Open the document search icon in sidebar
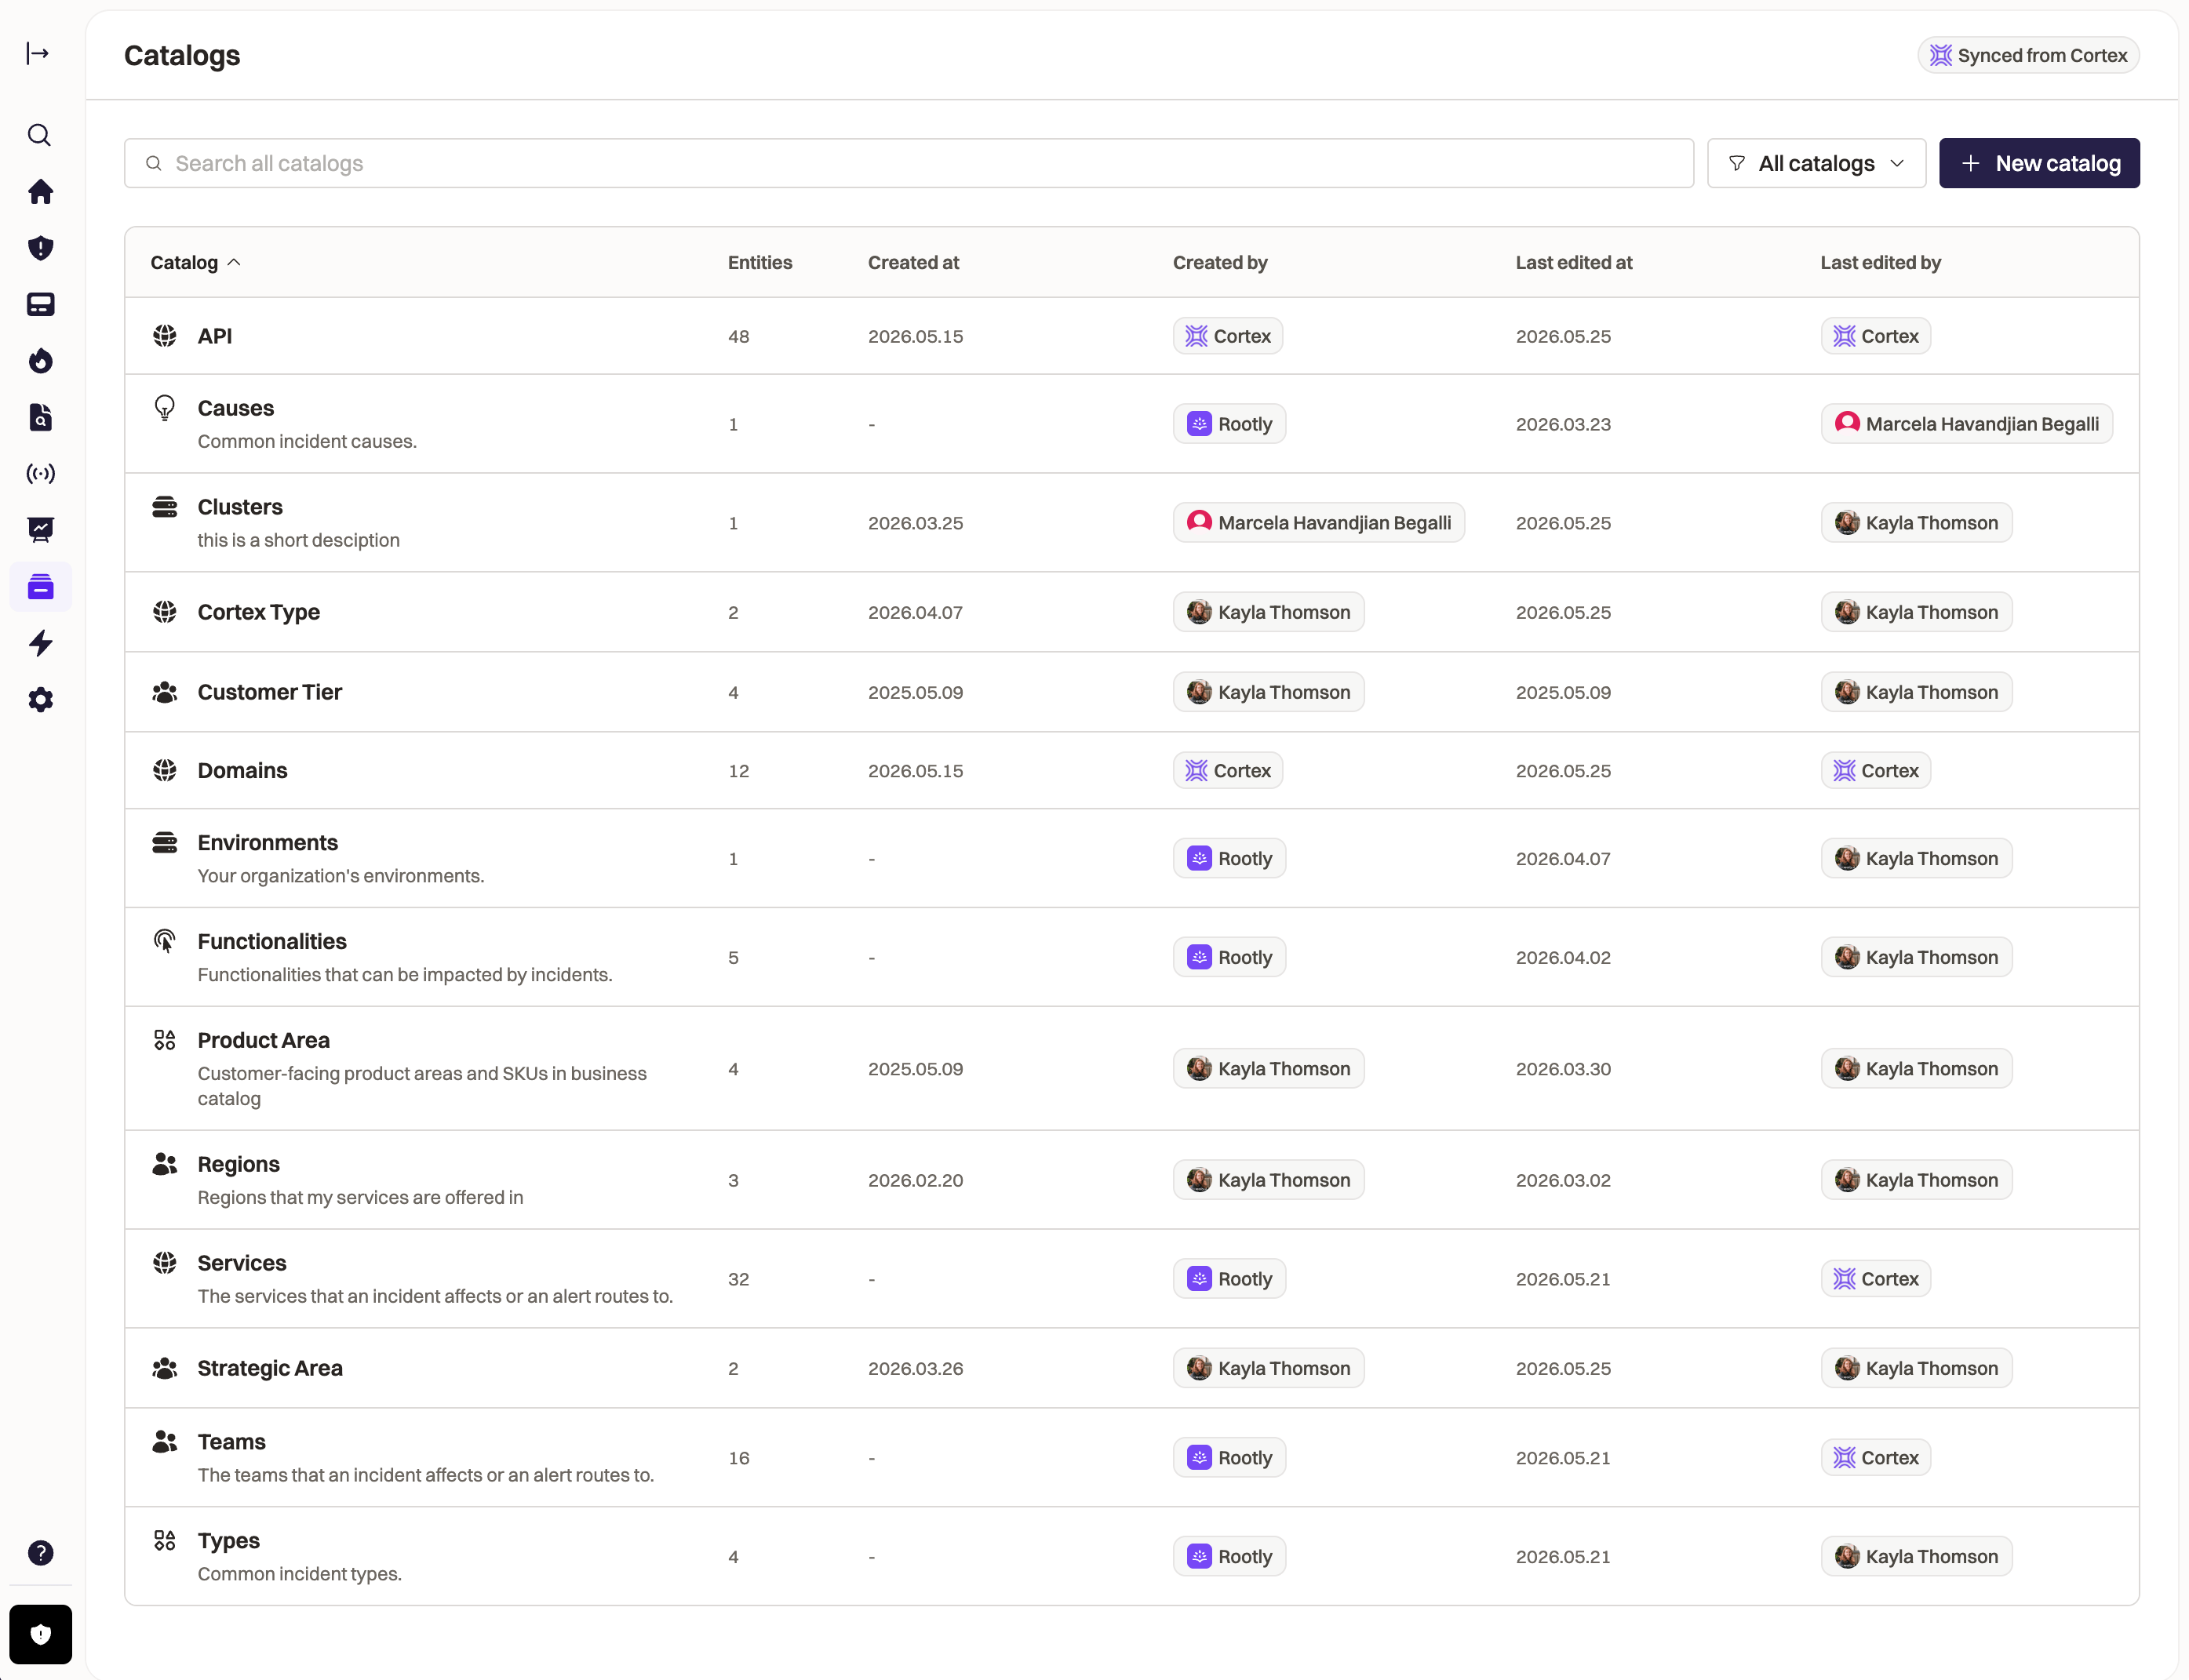 [40, 417]
